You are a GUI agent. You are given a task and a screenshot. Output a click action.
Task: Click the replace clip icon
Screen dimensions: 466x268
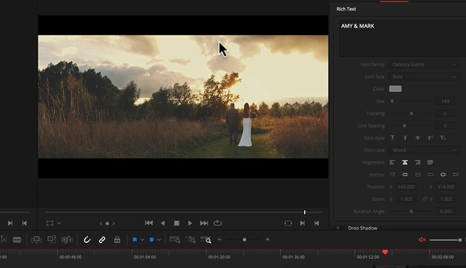pyautogui.click(x=67, y=240)
